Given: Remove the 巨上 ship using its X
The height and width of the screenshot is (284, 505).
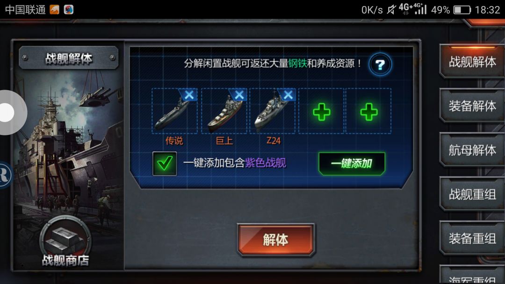Looking at the screenshot, I should point(239,94).
